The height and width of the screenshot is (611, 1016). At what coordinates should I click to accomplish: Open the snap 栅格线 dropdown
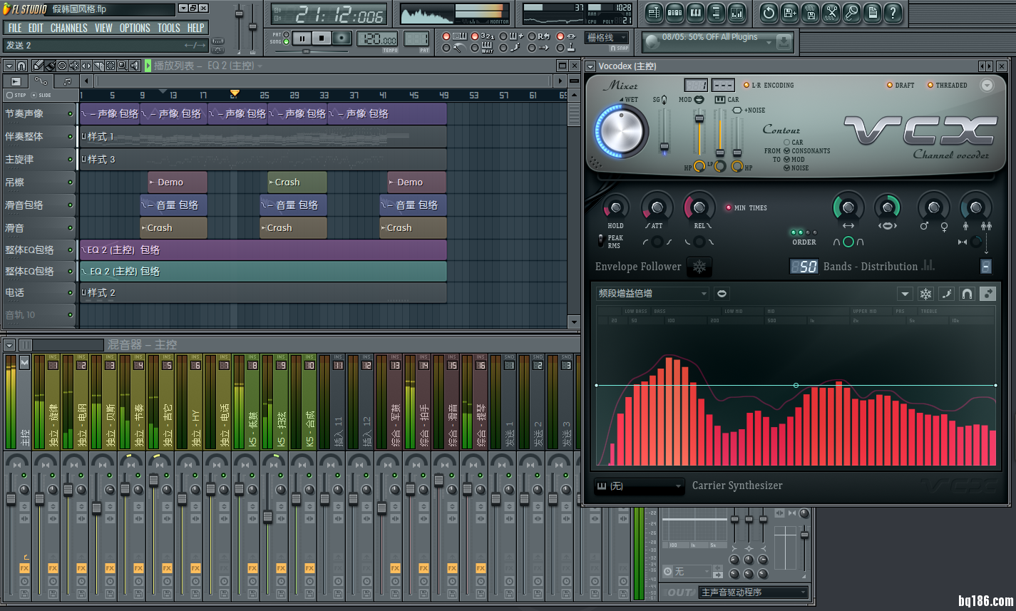(x=607, y=38)
